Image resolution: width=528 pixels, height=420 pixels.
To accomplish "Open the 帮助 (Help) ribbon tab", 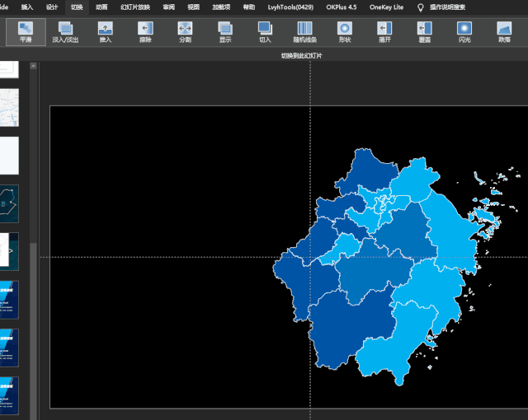I will tap(249, 7).
